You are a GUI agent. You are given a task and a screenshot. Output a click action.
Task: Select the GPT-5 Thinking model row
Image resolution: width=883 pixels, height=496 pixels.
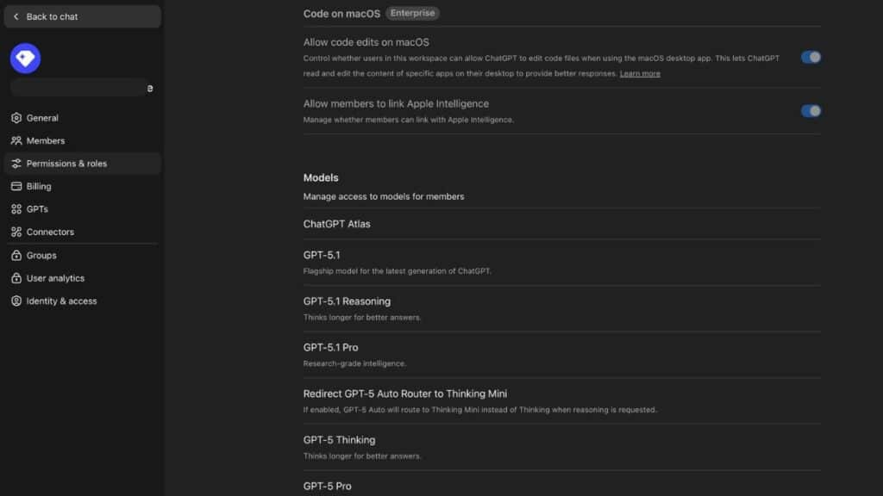[339, 439]
